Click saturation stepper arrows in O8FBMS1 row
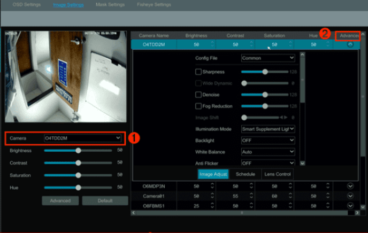Screen dimensions: 368x233 coord(289,206)
